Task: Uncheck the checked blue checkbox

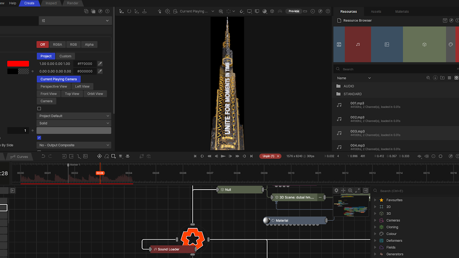Action: coord(39,138)
